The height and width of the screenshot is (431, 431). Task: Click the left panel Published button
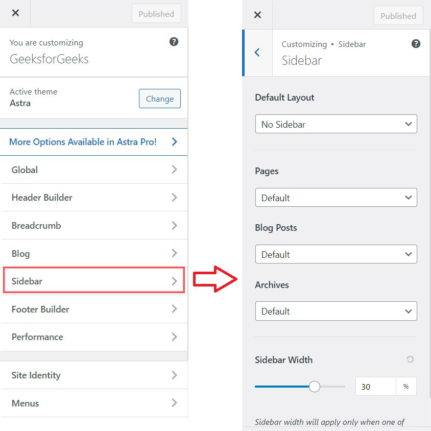pyautogui.click(x=156, y=14)
